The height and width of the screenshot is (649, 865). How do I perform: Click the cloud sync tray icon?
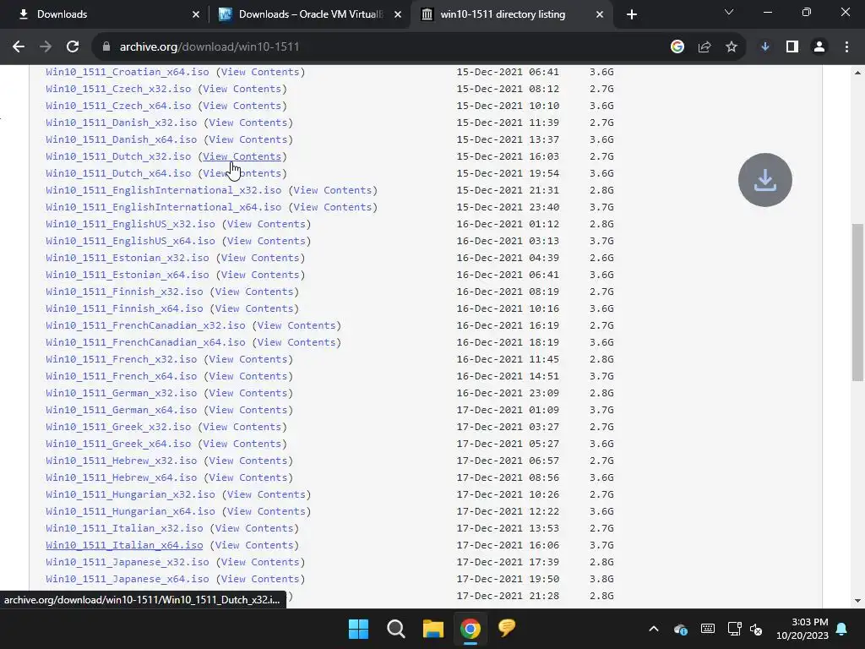pyautogui.click(x=681, y=629)
